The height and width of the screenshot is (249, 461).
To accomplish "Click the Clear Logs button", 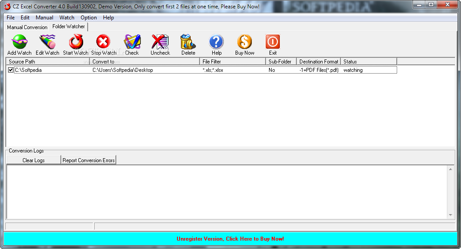I will (33, 160).
